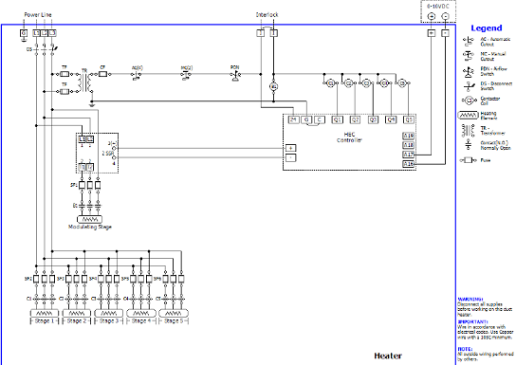
Task: Click the Legend heading
Action: pyautogui.click(x=487, y=28)
